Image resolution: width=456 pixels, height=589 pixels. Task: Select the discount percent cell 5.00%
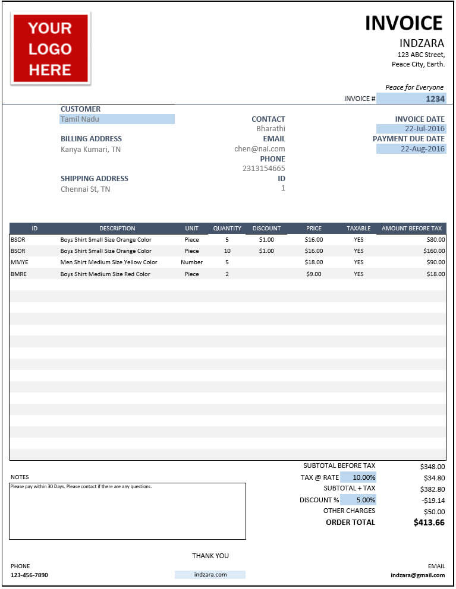pos(358,500)
